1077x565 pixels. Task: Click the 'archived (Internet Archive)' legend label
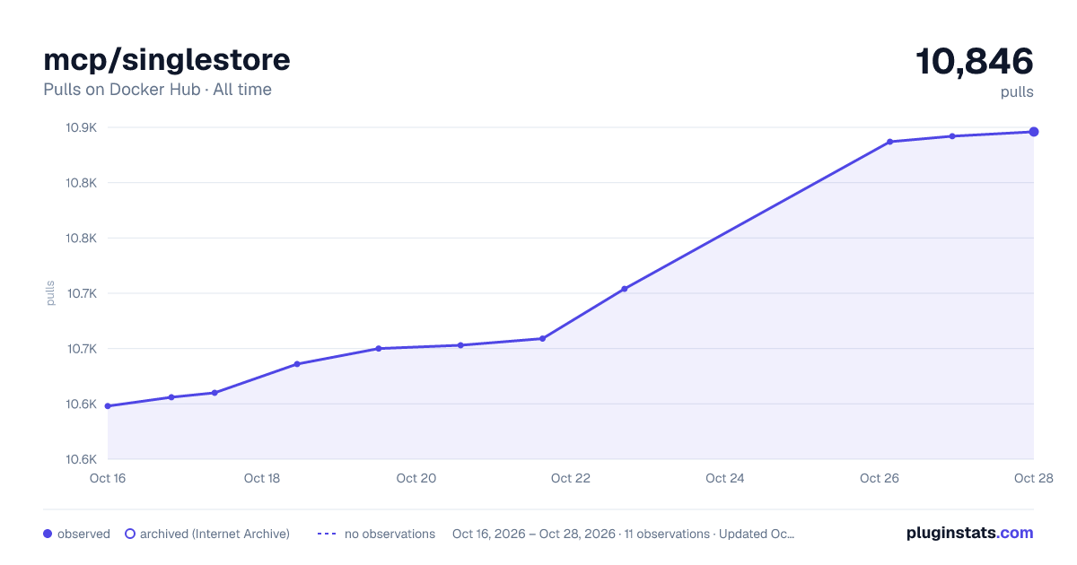click(215, 534)
